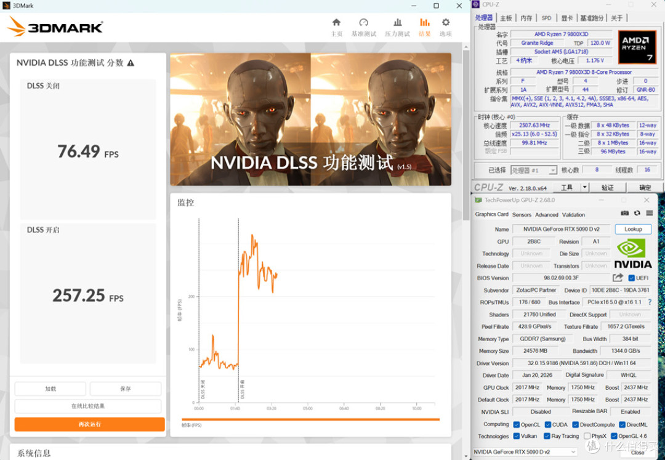Expand the CPU-Z tools (工具) dropdown arrow
The image size is (665, 460).
coord(584,187)
